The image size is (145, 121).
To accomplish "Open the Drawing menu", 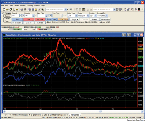I will click(30, 6).
